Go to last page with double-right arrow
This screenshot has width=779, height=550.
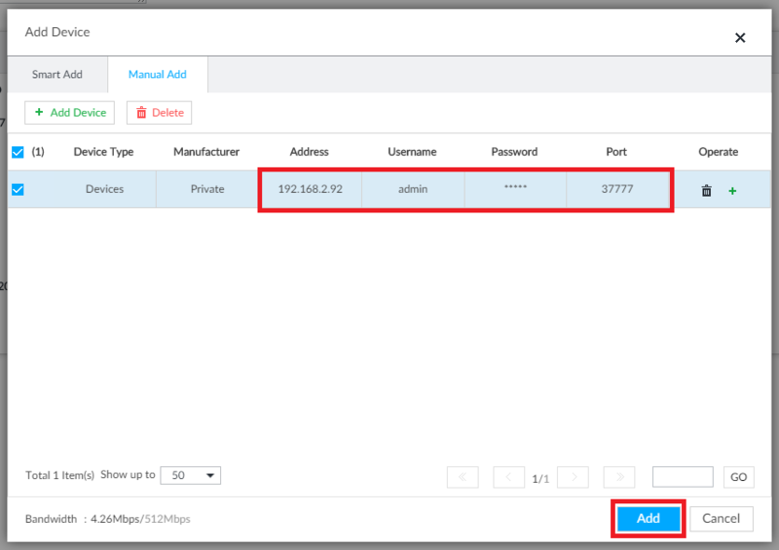click(619, 477)
